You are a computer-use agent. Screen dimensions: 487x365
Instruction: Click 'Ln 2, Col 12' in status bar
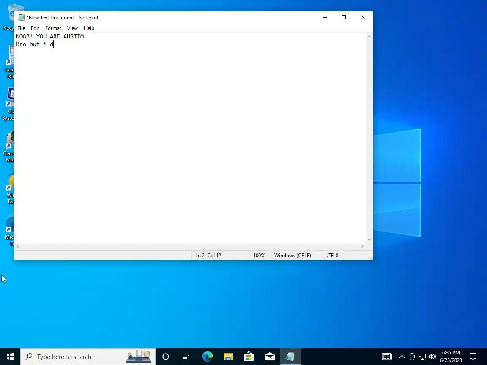click(208, 256)
